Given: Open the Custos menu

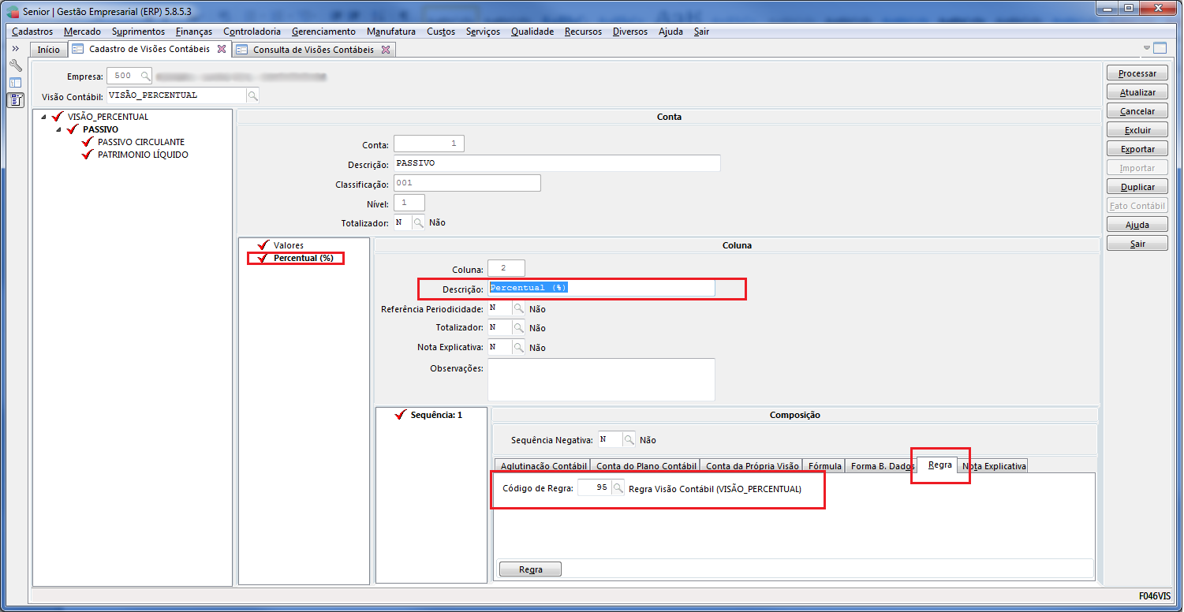Looking at the screenshot, I should pyautogui.click(x=441, y=32).
